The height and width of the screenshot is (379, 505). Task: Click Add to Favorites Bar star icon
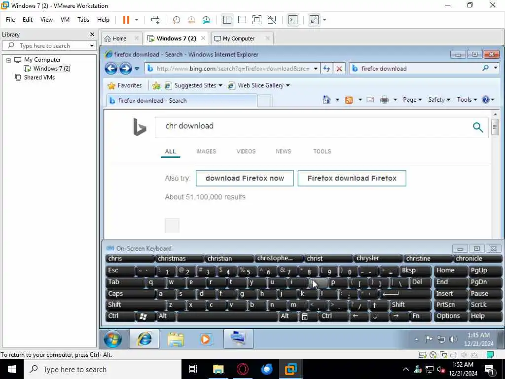coord(156,85)
